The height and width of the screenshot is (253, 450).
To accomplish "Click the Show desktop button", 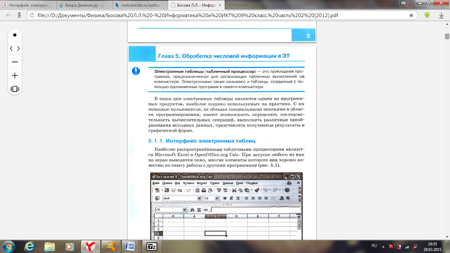I will (x=448, y=246).
